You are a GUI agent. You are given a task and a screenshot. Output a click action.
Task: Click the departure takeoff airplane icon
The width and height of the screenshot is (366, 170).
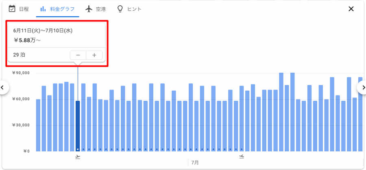78,157
